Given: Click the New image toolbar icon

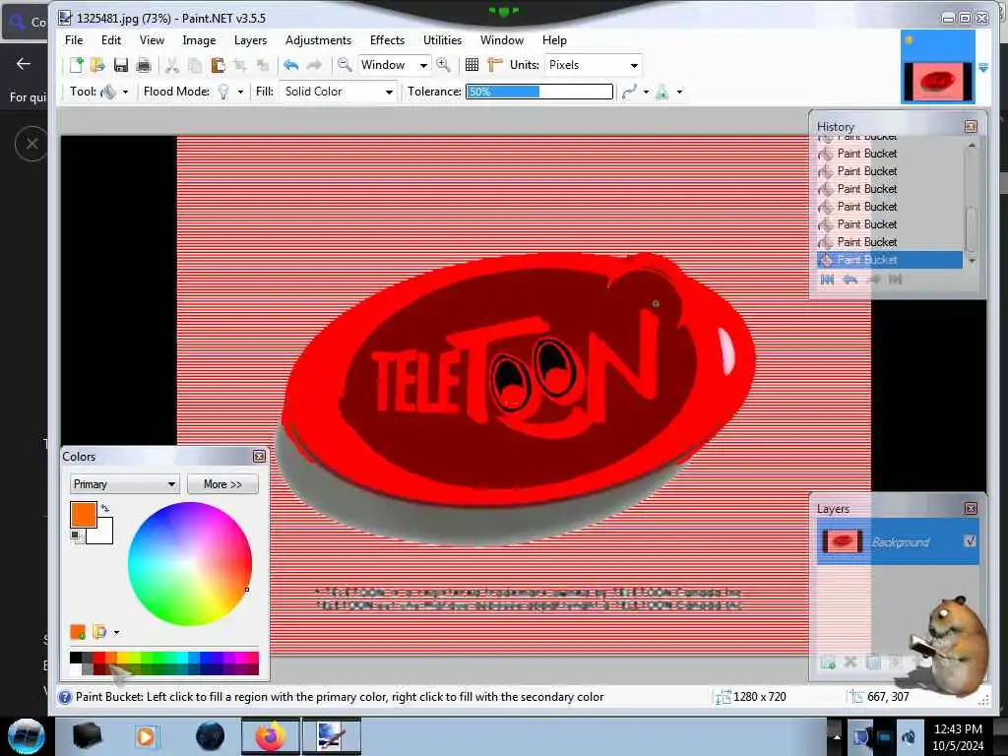Looking at the screenshot, I should tap(77, 65).
